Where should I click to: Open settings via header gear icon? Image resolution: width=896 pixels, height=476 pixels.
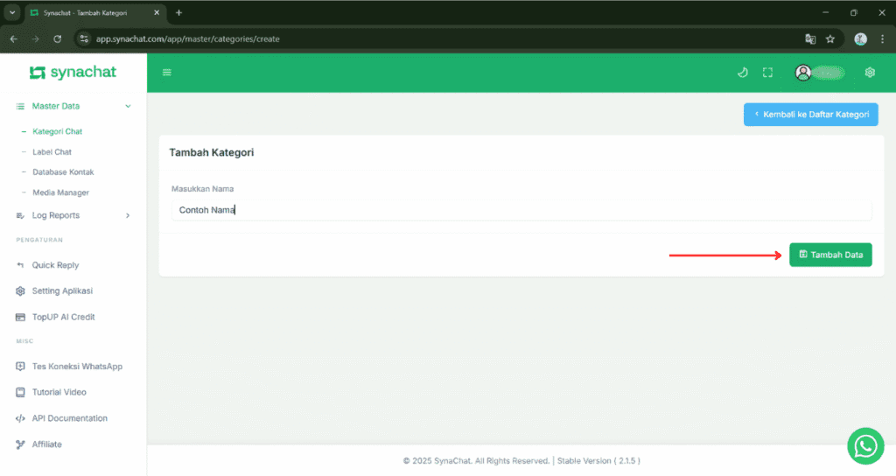[870, 72]
